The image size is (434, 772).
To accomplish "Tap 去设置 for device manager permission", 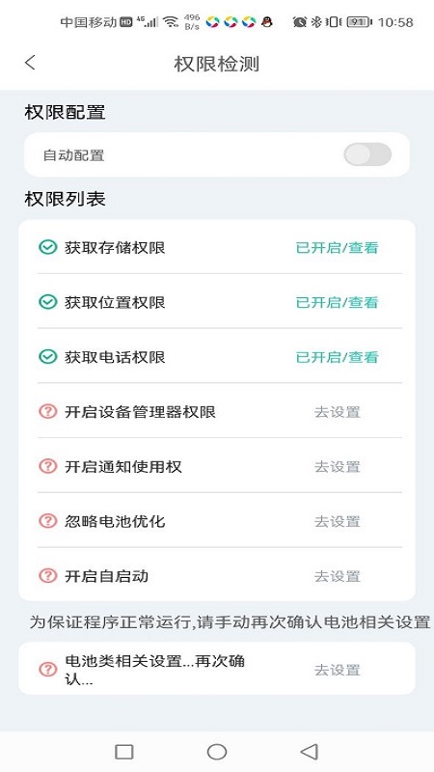I will 338,412.
